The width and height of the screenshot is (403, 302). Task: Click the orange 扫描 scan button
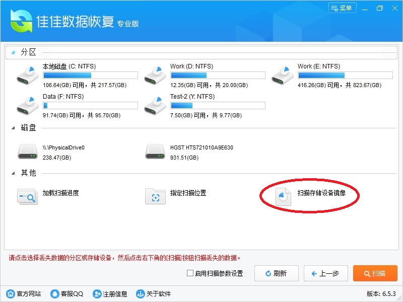tap(375, 273)
